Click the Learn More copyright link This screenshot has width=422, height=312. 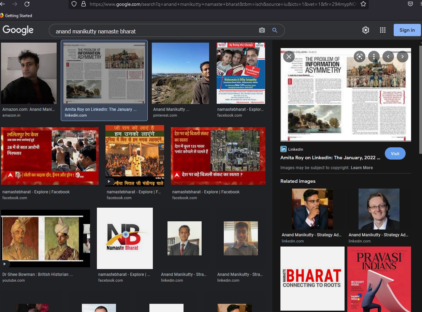point(362,168)
